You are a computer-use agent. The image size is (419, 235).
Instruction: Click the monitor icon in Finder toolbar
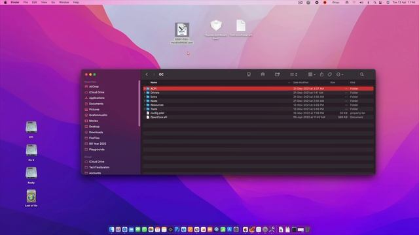pyautogui.click(x=249, y=74)
